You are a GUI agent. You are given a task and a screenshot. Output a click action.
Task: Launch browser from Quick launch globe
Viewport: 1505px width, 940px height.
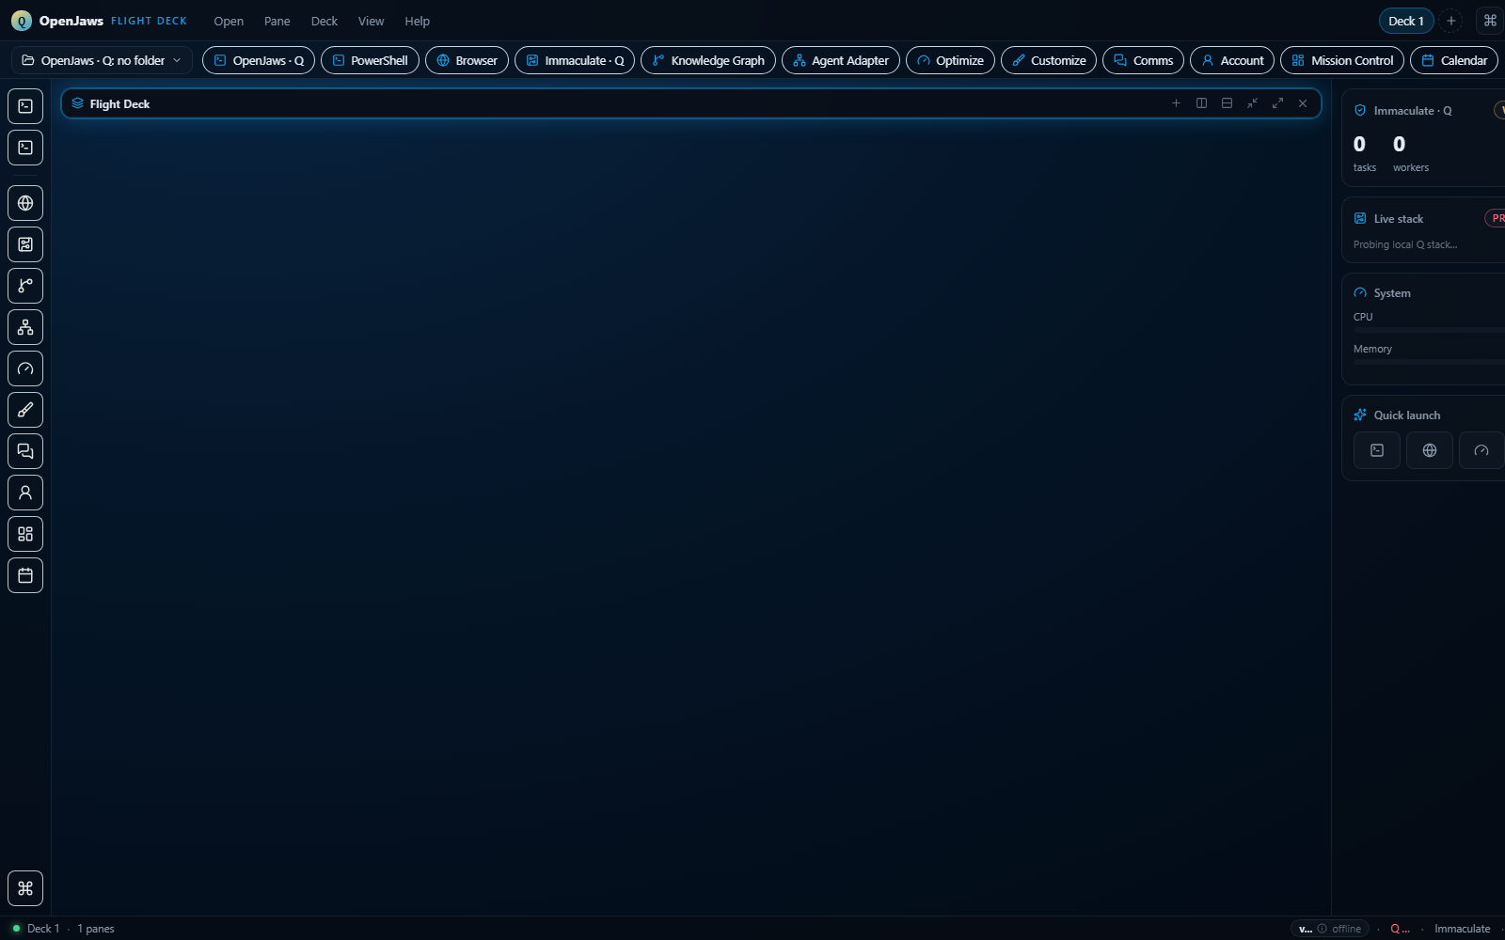1430,450
